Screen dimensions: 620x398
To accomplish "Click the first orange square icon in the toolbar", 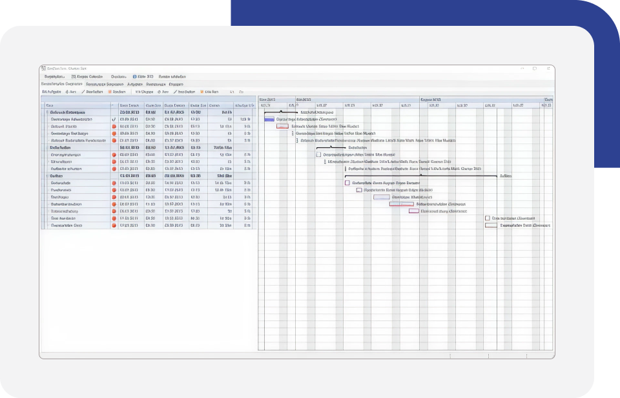I will (x=109, y=92).
